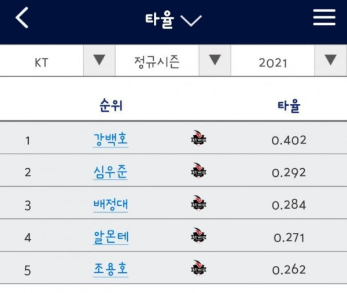Go back using the left arrow icon

coord(22,17)
